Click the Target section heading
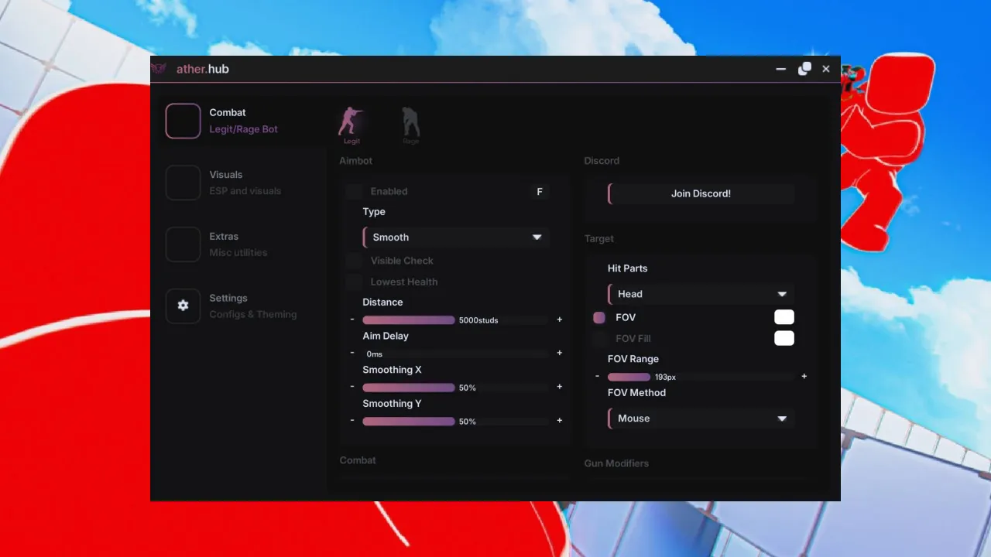The height and width of the screenshot is (557, 991). (599, 239)
